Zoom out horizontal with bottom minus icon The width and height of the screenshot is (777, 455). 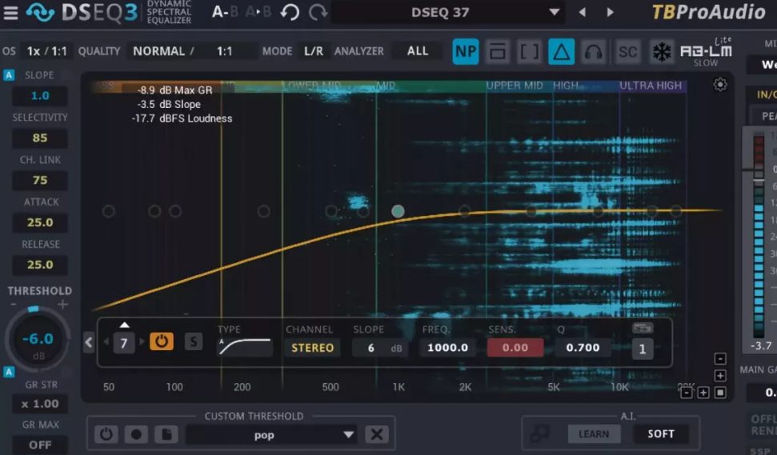pyautogui.click(x=687, y=393)
